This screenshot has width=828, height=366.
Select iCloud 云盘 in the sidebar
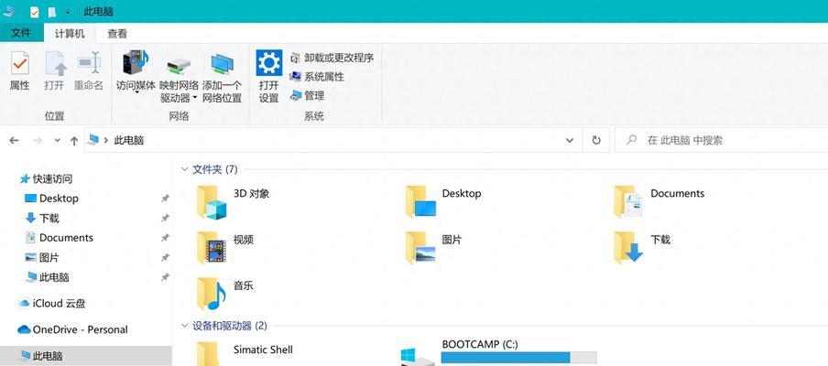pos(51,303)
